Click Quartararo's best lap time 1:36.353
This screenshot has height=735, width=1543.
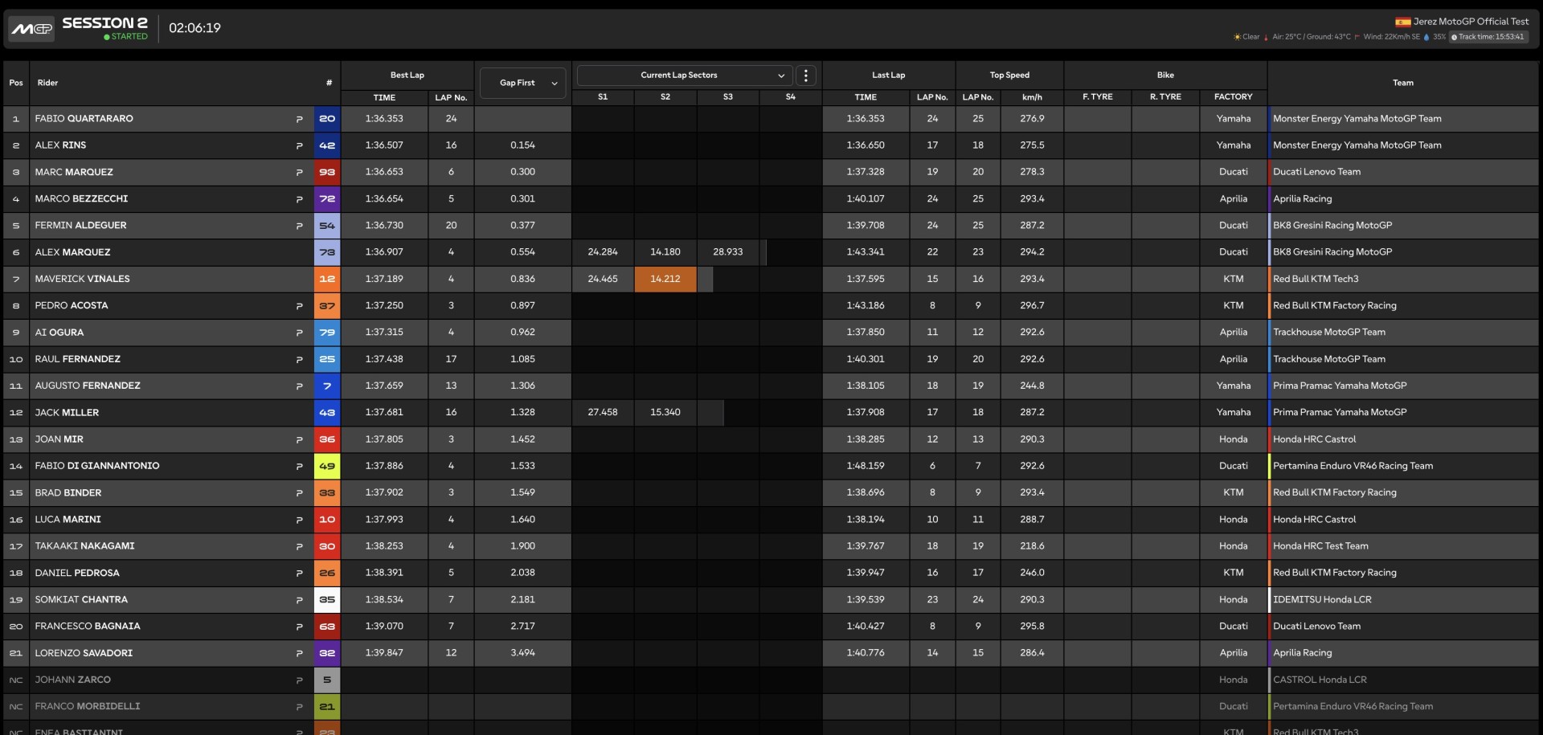click(x=384, y=119)
